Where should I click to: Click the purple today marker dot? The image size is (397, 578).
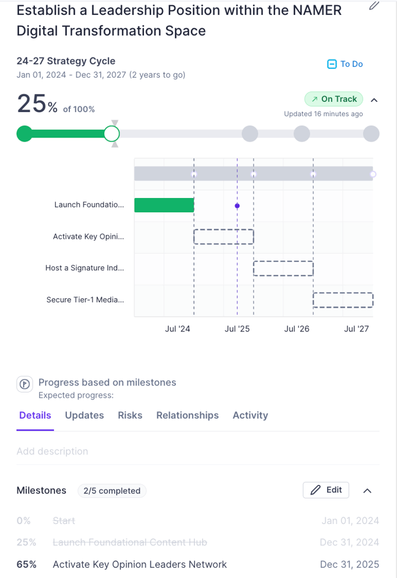(237, 206)
